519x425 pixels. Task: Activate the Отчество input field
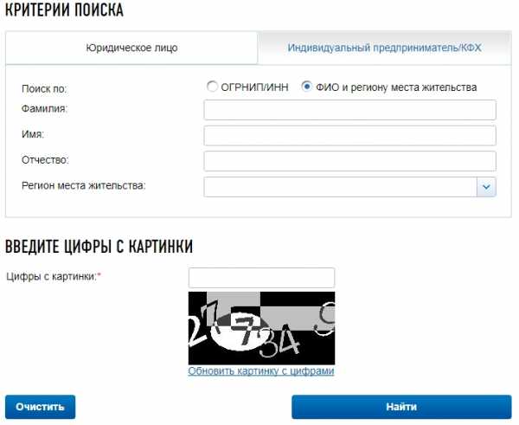pos(349,161)
